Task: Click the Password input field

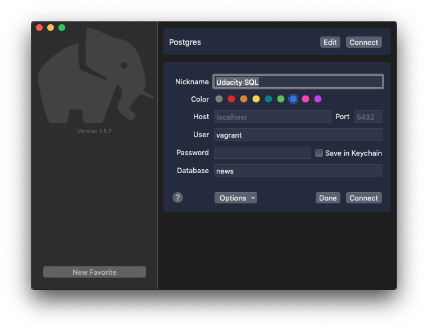Action: point(262,153)
